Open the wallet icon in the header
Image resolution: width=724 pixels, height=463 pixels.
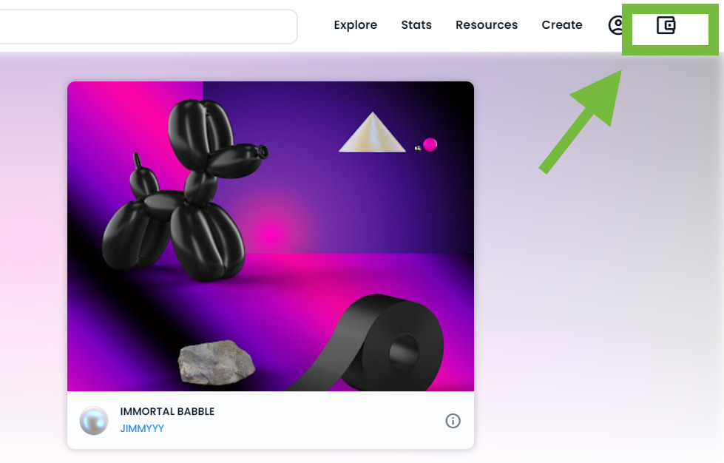(666, 25)
